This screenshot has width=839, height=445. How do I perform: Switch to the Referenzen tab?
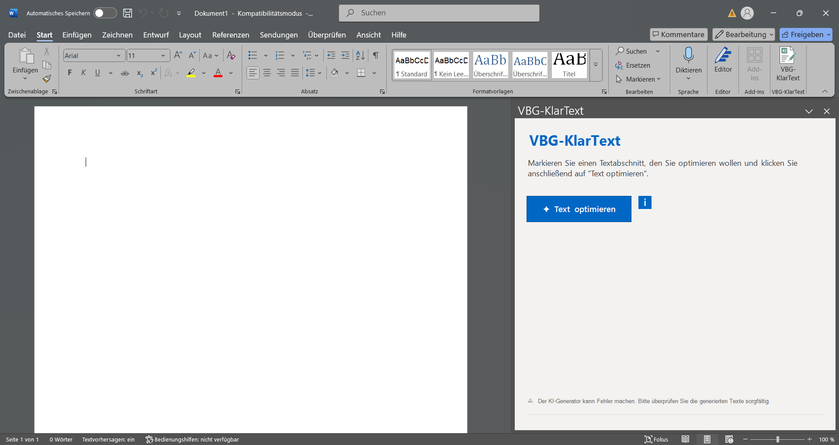coord(231,35)
